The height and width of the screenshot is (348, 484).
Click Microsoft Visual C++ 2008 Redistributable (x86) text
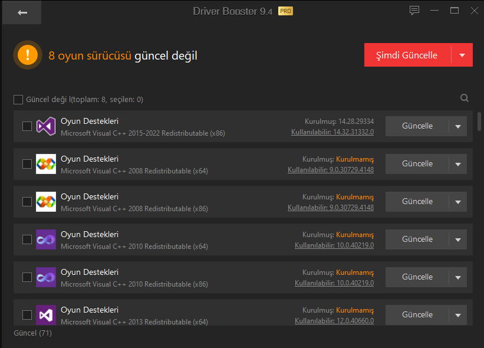pyautogui.click(x=134, y=209)
